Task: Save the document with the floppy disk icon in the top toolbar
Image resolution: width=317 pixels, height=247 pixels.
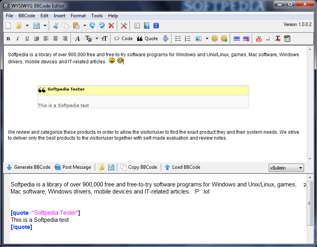Action: tap(37, 26)
